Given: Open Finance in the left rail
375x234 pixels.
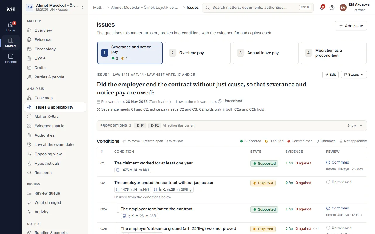Looking at the screenshot, I should tap(11, 58).
